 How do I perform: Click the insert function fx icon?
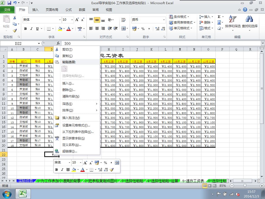tap(58, 43)
